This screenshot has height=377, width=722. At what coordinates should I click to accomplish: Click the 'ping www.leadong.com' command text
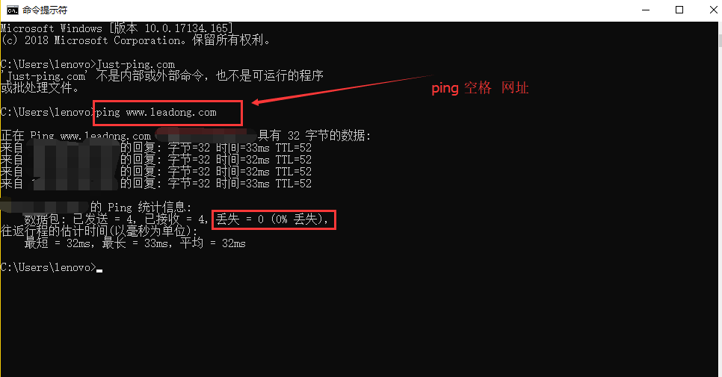156,113
